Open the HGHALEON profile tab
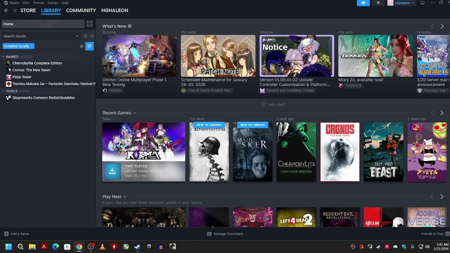The image size is (450, 253). coord(115,11)
